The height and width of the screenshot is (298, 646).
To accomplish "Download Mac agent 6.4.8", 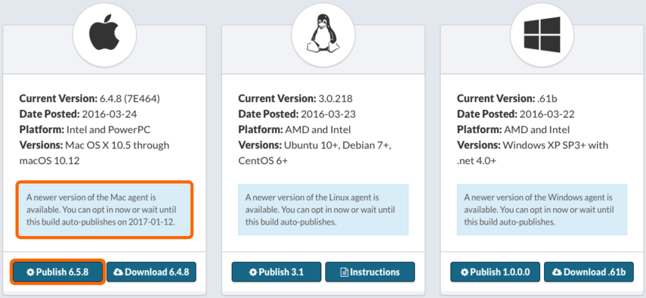I will pos(151,272).
